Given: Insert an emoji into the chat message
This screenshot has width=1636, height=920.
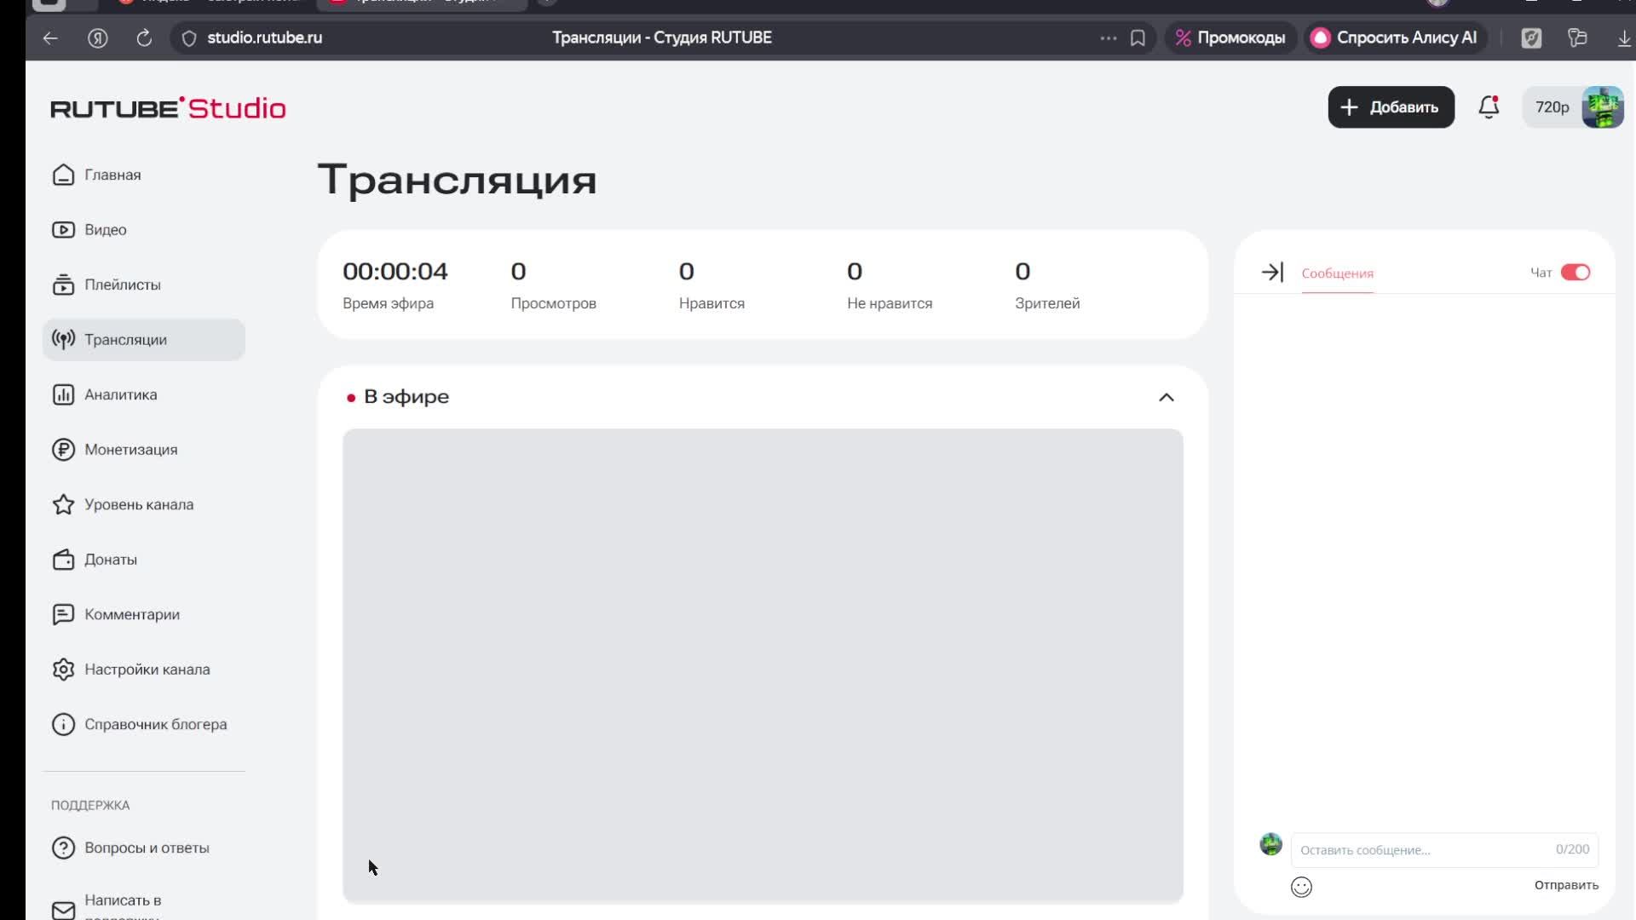Looking at the screenshot, I should (x=1302, y=887).
